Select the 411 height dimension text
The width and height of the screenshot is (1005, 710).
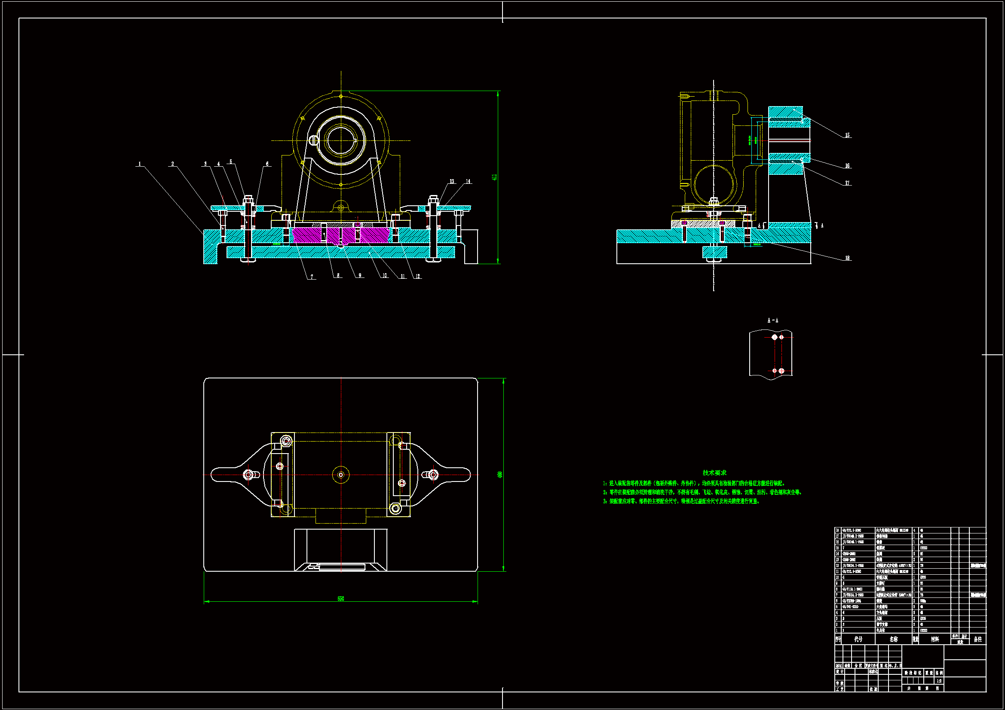[494, 177]
